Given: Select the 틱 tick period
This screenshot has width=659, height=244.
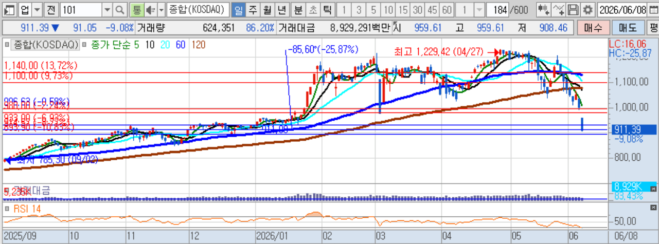Looking at the screenshot, I should (x=327, y=10).
